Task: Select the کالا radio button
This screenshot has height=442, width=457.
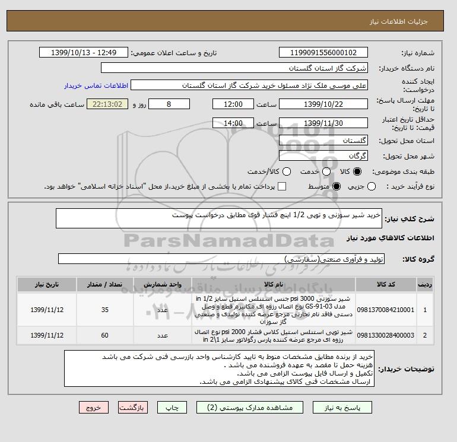Action: click(x=357, y=171)
